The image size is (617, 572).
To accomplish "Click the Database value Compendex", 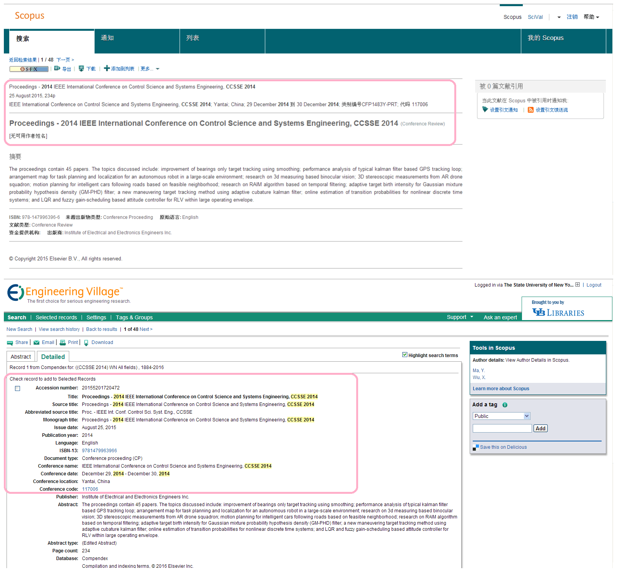I will pos(95,559).
